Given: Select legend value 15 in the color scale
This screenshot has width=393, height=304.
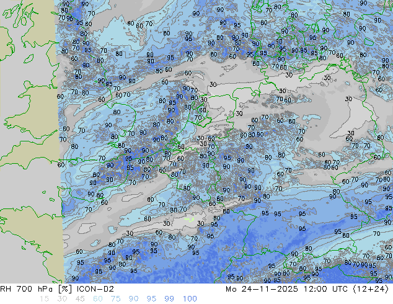Looking at the screenshot, I should pyautogui.click(x=44, y=299).
